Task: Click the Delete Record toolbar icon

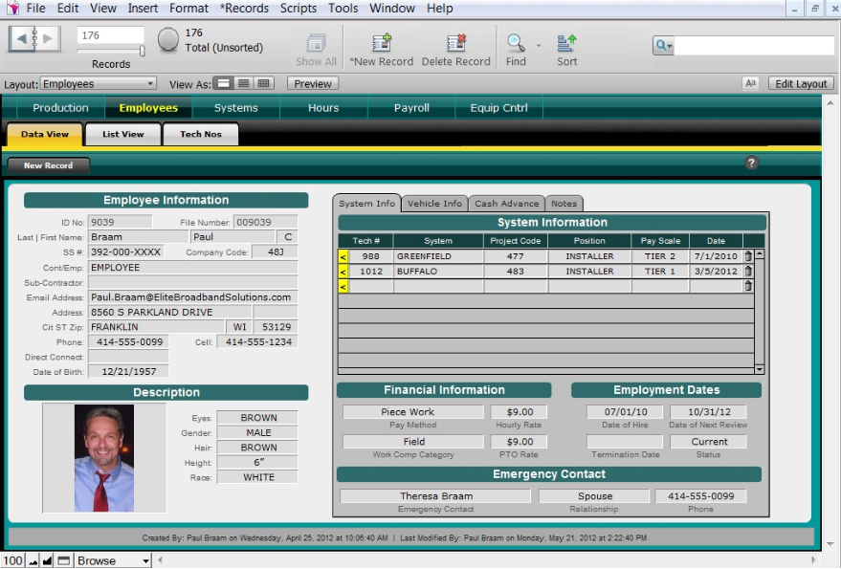Action: click(x=456, y=43)
